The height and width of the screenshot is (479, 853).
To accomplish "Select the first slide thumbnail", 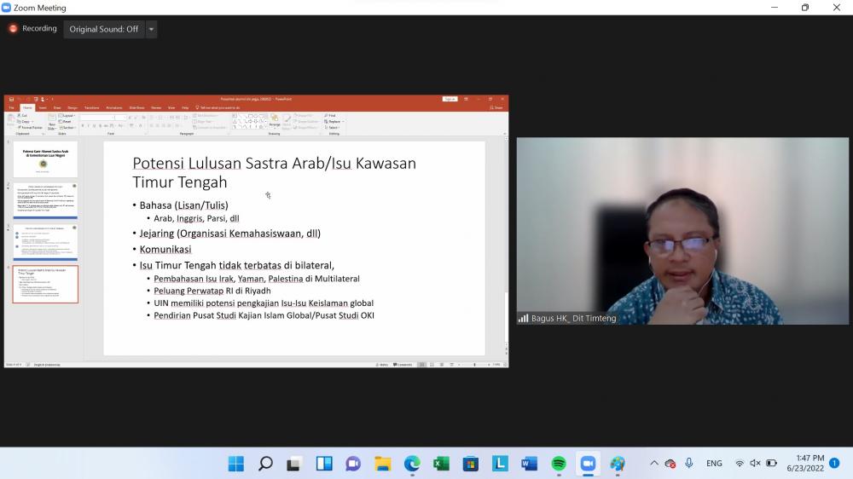I will pos(45,159).
